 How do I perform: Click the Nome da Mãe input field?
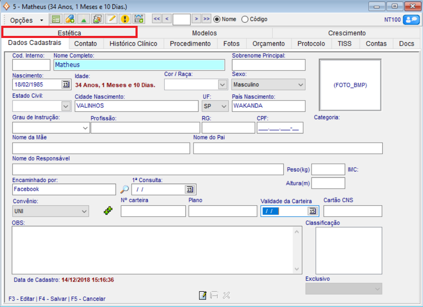(x=101, y=148)
